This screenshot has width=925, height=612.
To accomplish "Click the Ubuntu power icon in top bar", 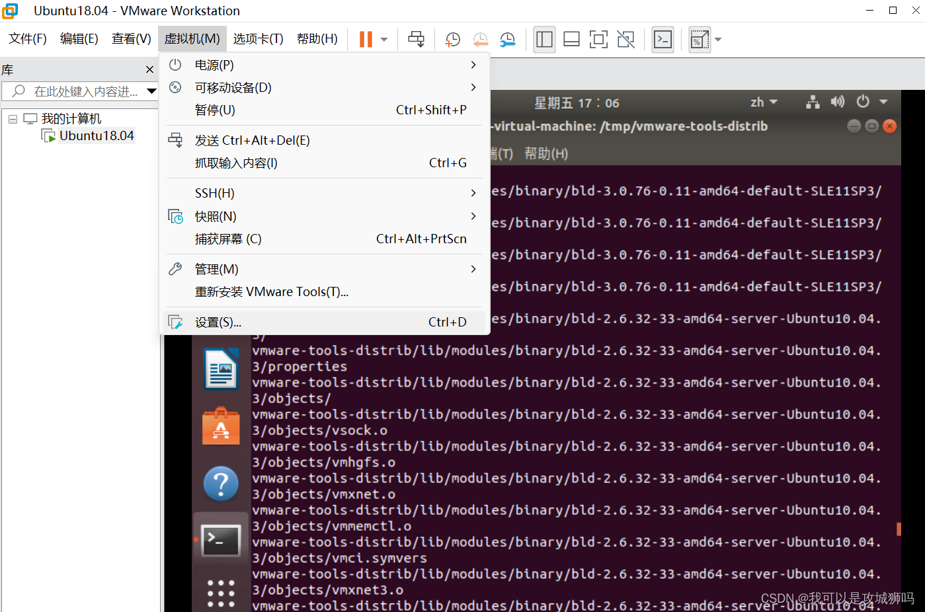I will 863,102.
